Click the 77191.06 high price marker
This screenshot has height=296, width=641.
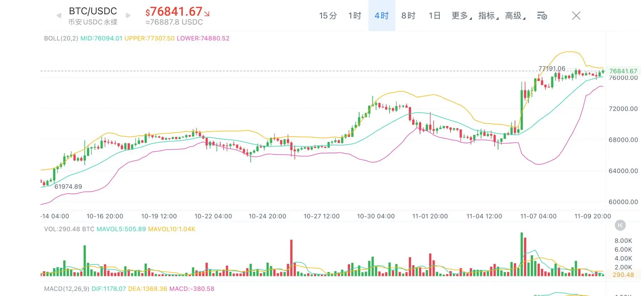tap(552, 68)
